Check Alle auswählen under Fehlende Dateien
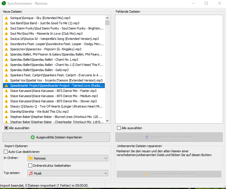 (119, 128)
